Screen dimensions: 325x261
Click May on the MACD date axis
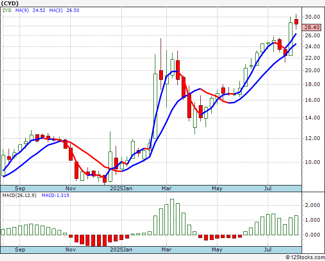[217, 250]
